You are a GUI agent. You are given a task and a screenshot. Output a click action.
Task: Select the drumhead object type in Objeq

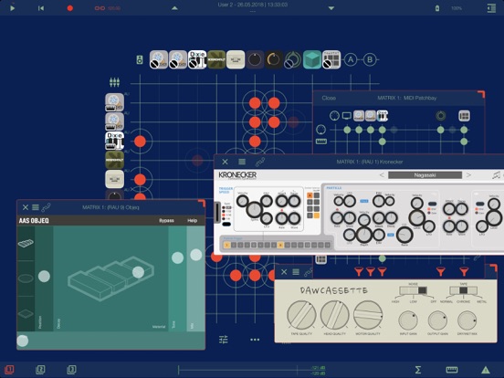tap(26, 278)
